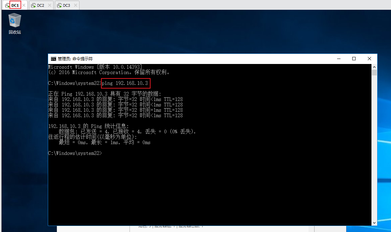This screenshot has height=232, width=391.
Task: Click the command prompt title bar text
Action: pyautogui.click(x=75, y=59)
